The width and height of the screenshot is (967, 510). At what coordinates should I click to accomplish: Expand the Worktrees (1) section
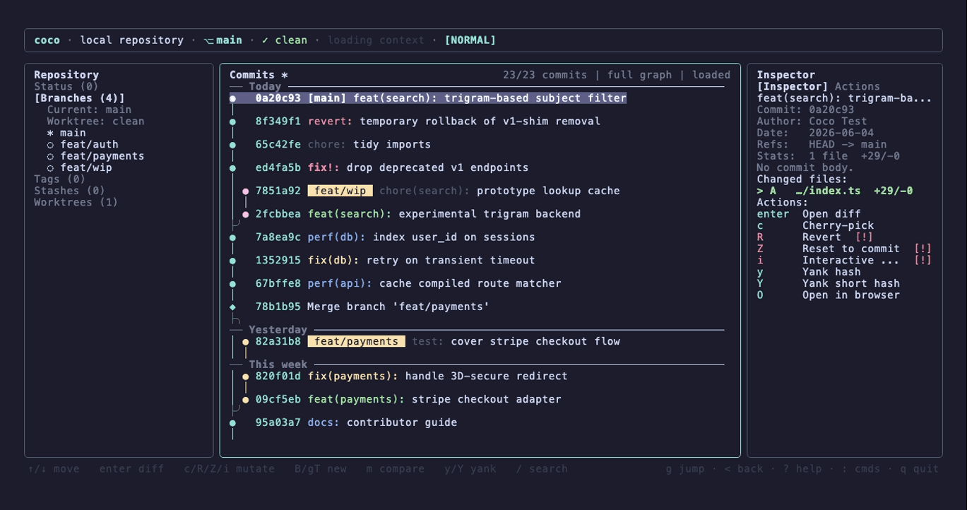[x=76, y=203]
